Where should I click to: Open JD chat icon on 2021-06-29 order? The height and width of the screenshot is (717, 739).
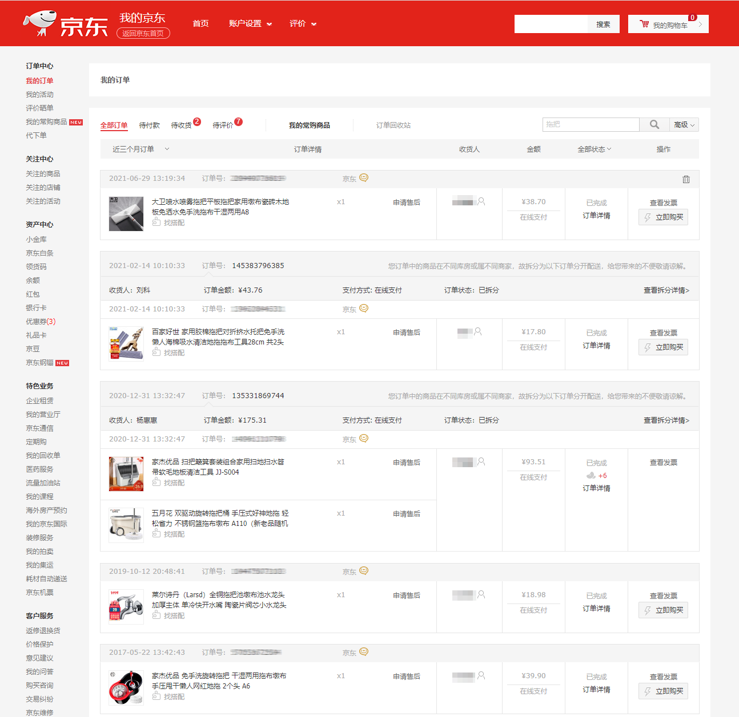click(364, 178)
